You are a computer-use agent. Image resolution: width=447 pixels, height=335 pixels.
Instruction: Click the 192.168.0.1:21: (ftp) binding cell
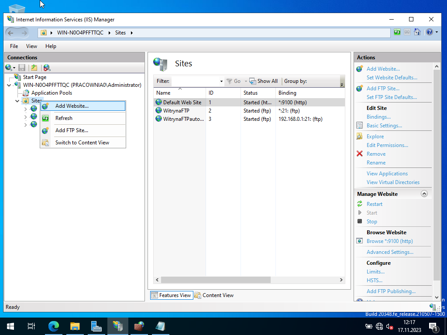click(300, 119)
